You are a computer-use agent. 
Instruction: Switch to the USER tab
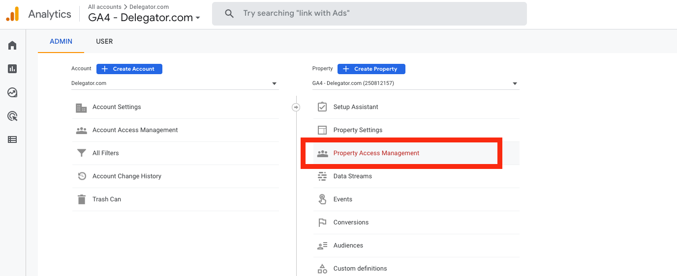tap(104, 42)
